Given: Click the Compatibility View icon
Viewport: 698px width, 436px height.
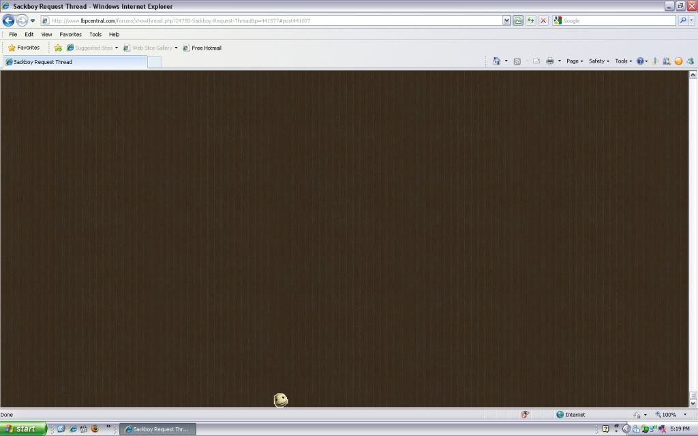Looking at the screenshot, I should (518, 20).
